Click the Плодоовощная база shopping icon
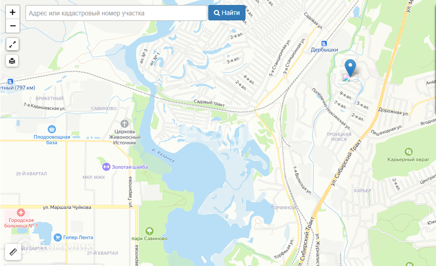Image resolution: width=436 pixels, height=266 pixels. 52,129
